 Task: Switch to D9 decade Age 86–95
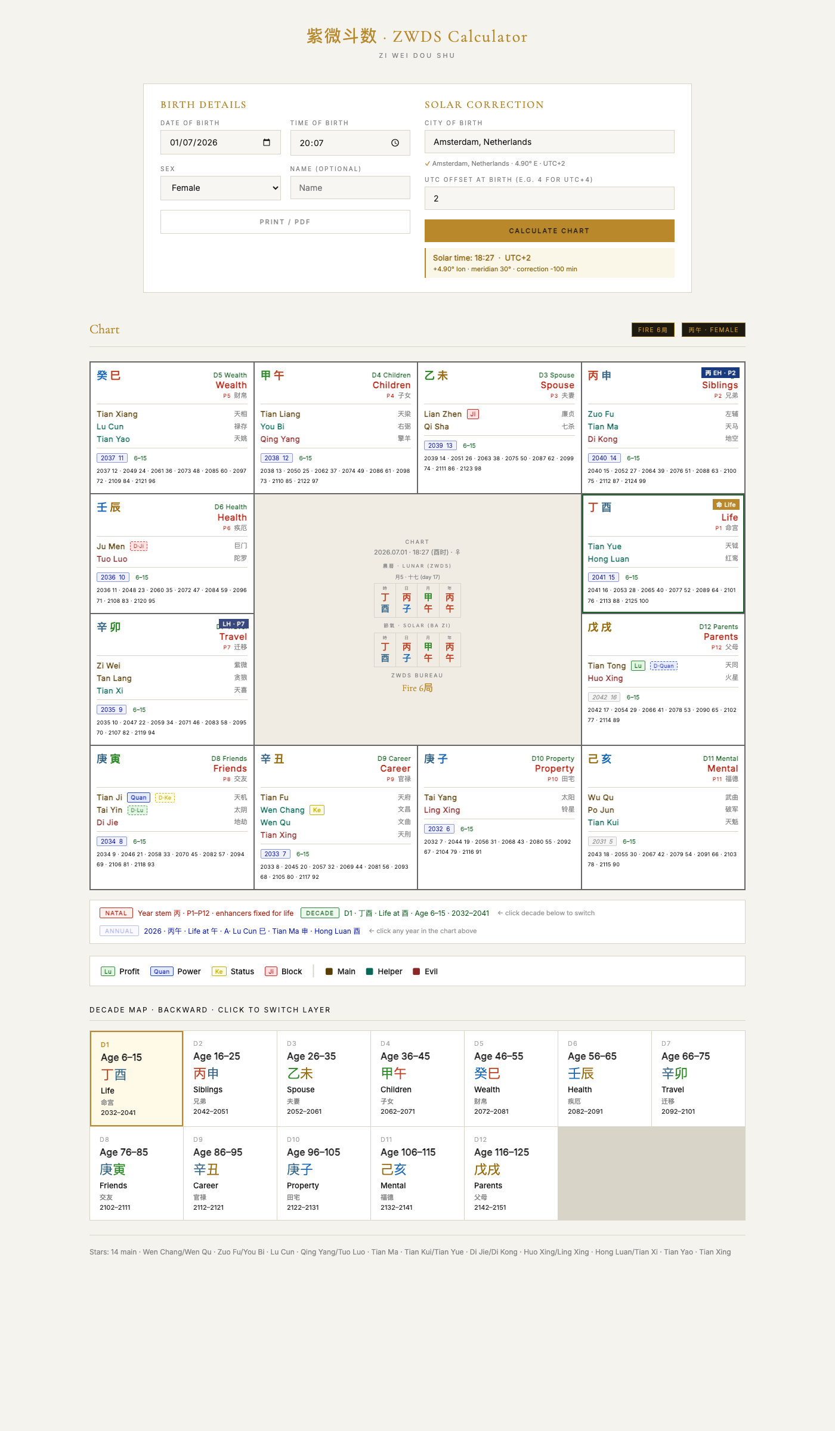(x=230, y=1173)
